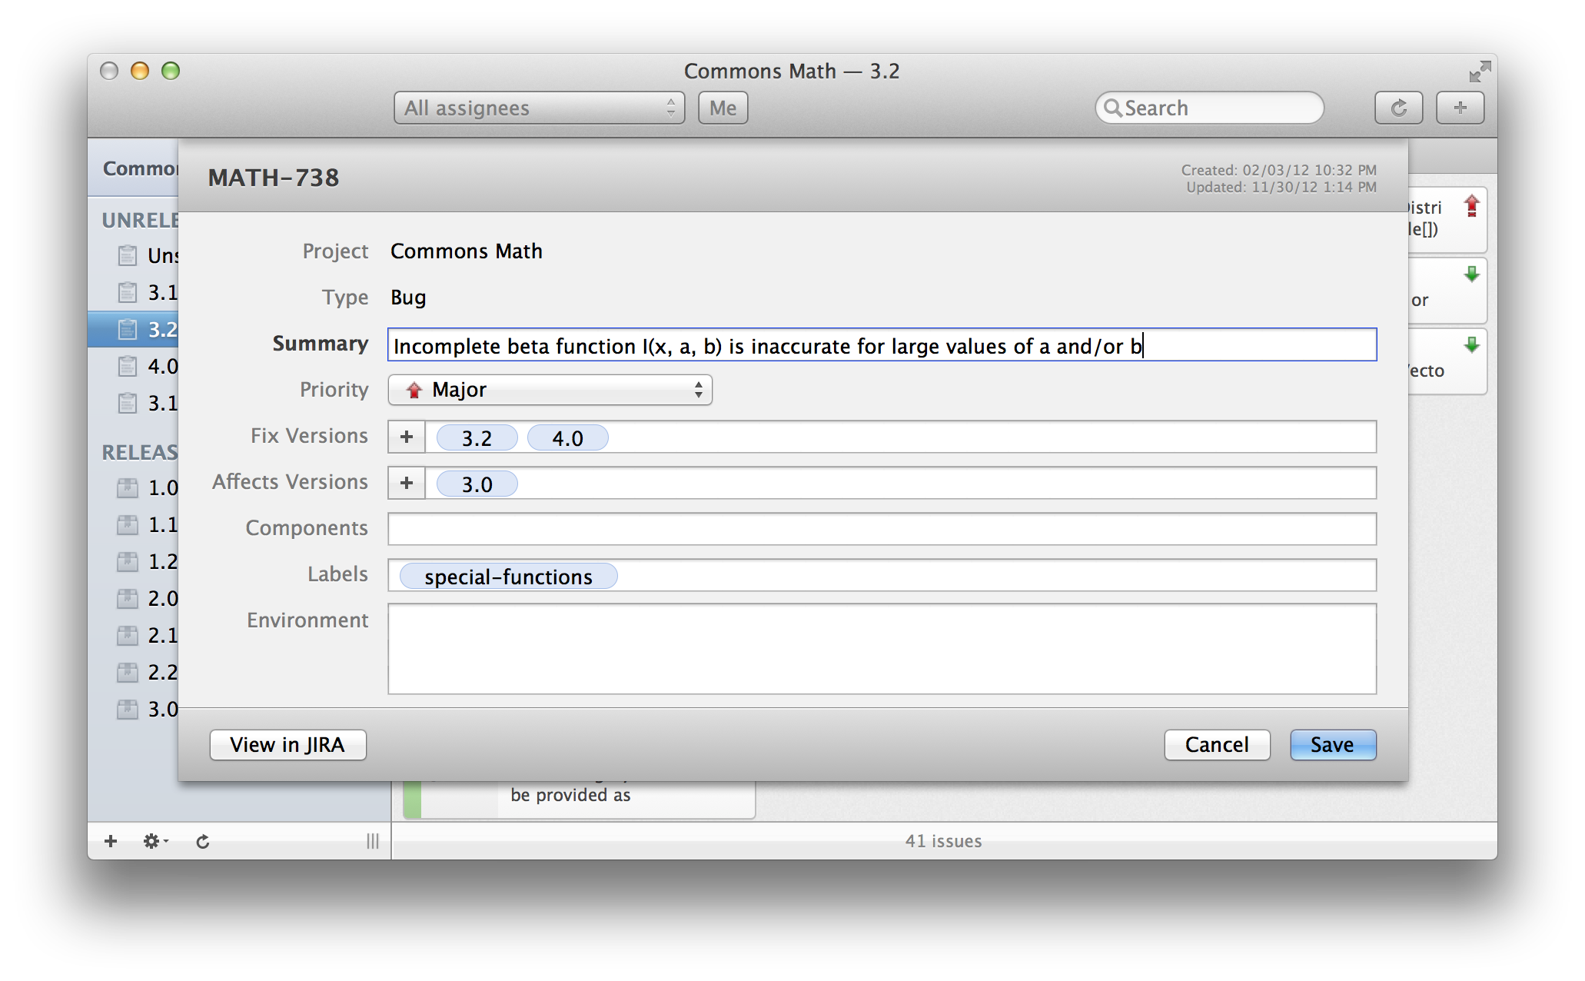The width and height of the screenshot is (1585, 981).
Task: Toggle fullscreen with the top-right arrows icon
Action: coord(1479,71)
